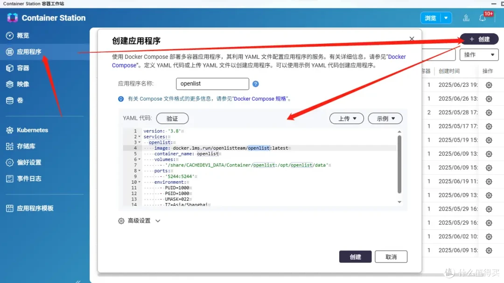Click the 取消 cancel button

pyautogui.click(x=391, y=257)
